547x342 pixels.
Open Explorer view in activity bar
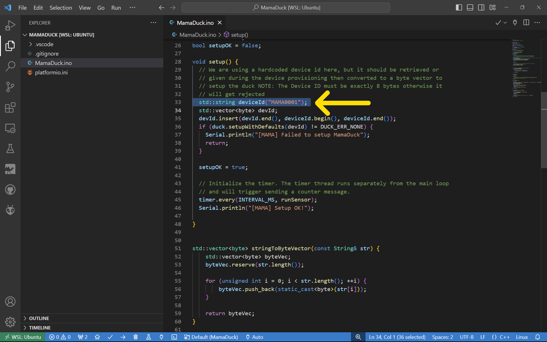[10, 46]
